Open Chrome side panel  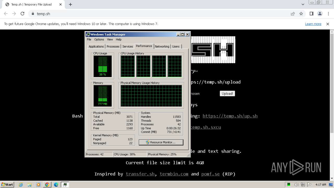pyautogui.click(x=311, y=14)
